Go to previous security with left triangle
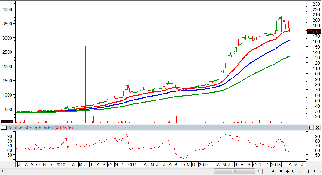The height and width of the screenshot is (175, 322). [x=308, y=171]
